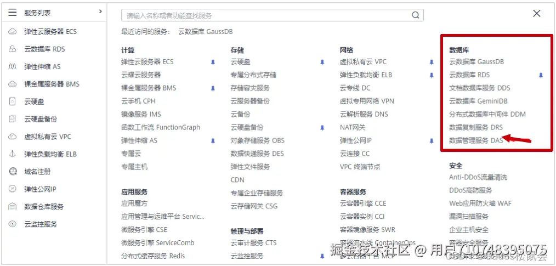Click the sidebar 数据仓库服务 icon
This screenshot has height=266, width=556.
(x=13, y=206)
